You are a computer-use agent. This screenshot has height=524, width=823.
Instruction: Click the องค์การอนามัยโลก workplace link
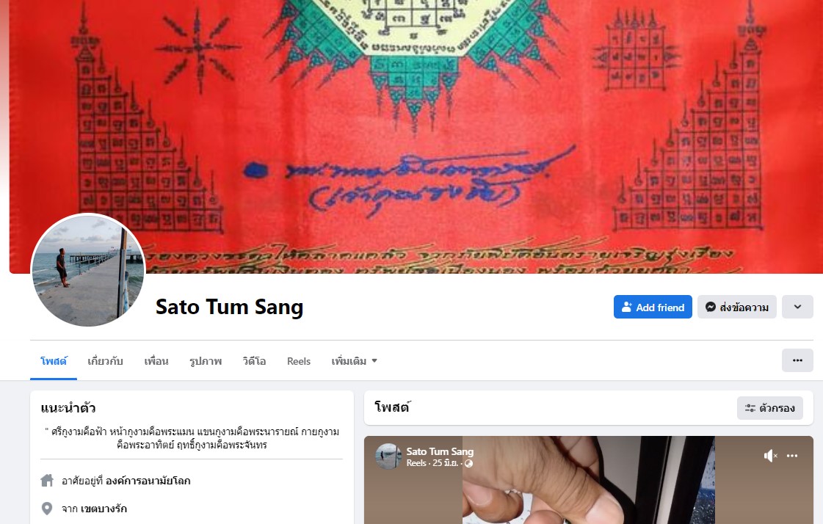148,481
